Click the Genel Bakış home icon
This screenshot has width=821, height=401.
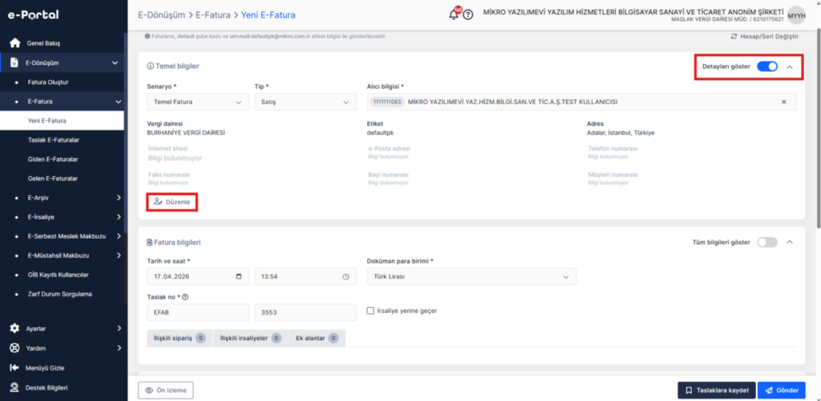pyautogui.click(x=15, y=43)
